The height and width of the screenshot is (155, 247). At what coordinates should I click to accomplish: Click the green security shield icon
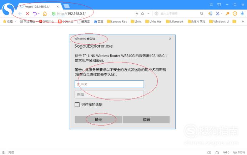[54, 14]
